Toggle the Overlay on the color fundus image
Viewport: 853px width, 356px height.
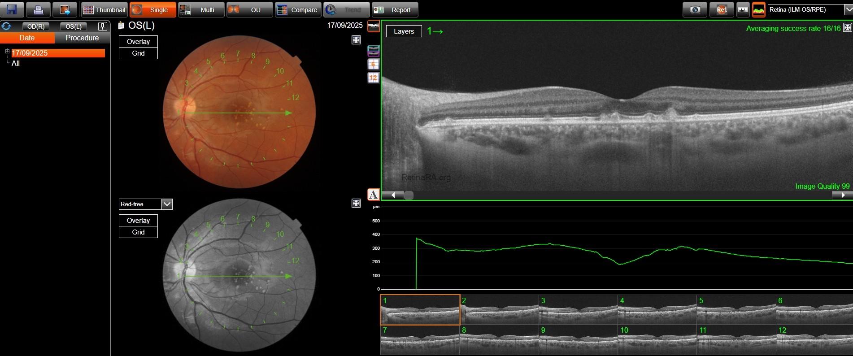138,42
